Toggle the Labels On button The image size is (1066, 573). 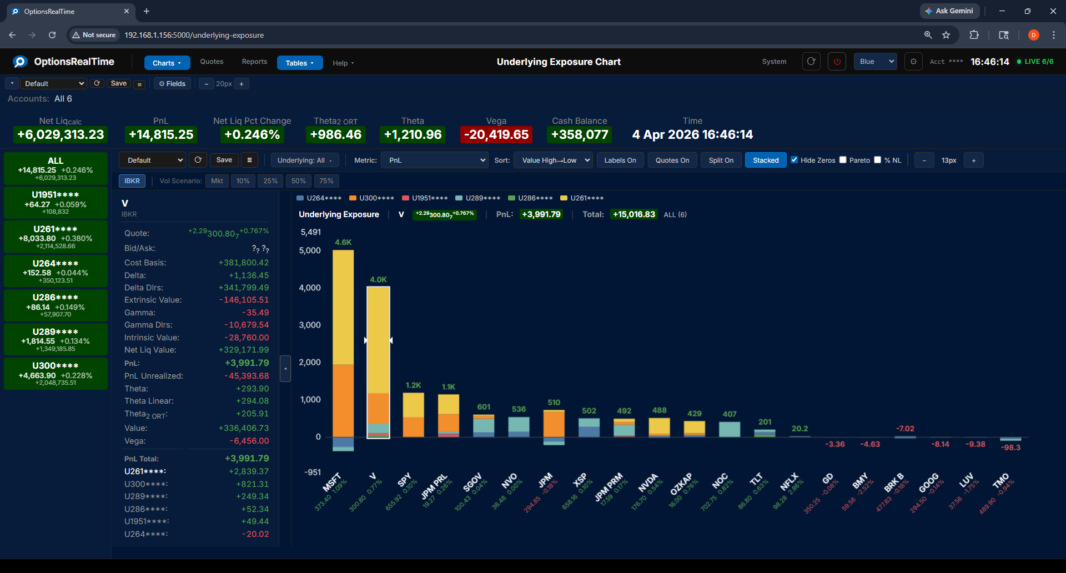620,160
